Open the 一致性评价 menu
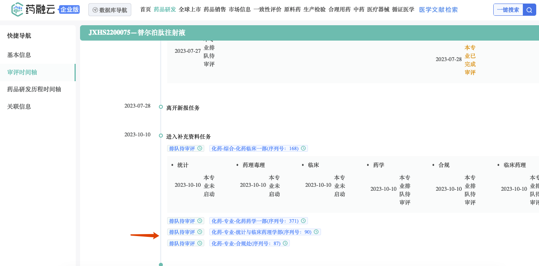The image size is (539, 266). pos(267,9)
